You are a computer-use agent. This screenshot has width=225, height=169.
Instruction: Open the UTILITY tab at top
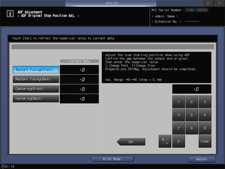111,3
